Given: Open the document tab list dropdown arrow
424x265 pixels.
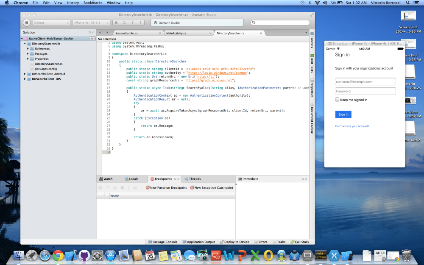Looking at the screenshot, I should [306, 33].
